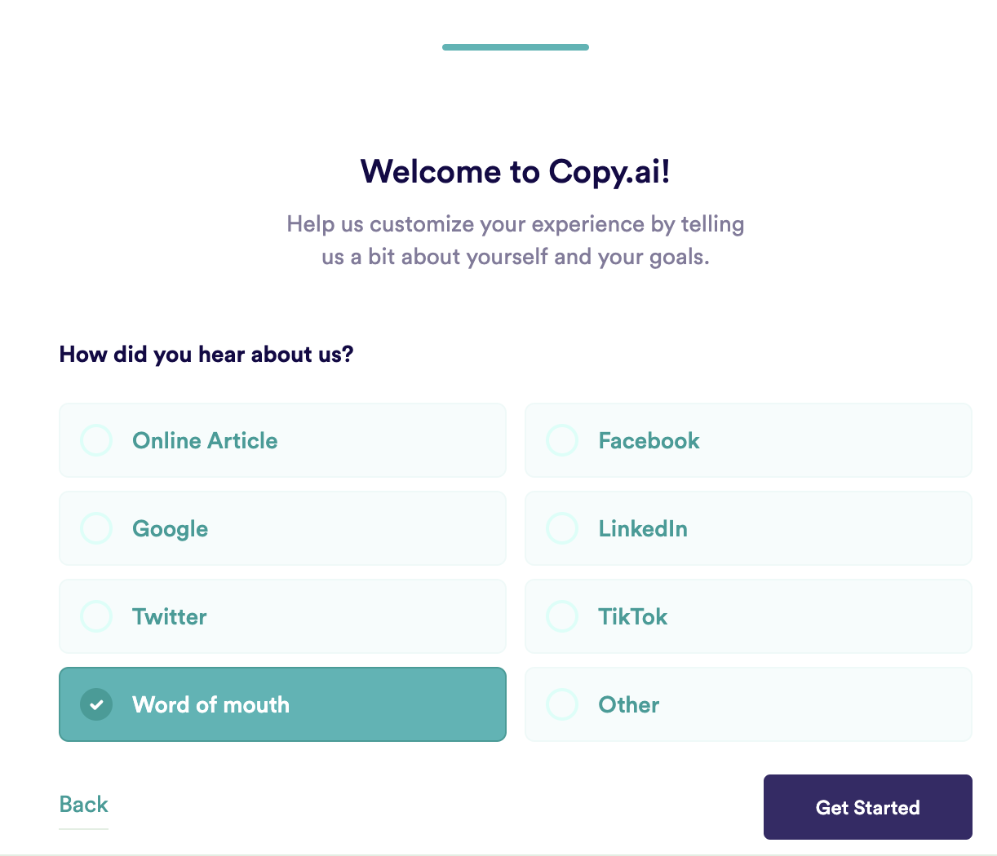The width and height of the screenshot is (997, 856).
Task: Select the Twitter option
Action: coord(282,616)
